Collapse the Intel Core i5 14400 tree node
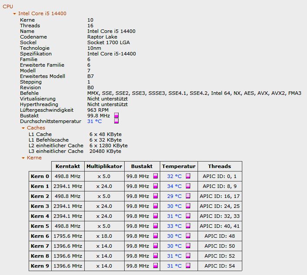This screenshot has height=275, width=307. click(x=14, y=14)
